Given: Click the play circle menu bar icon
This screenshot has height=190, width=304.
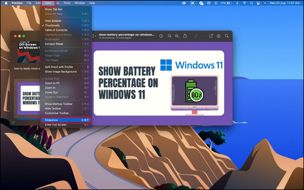Looking at the screenshot, I should (x=216, y=3).
